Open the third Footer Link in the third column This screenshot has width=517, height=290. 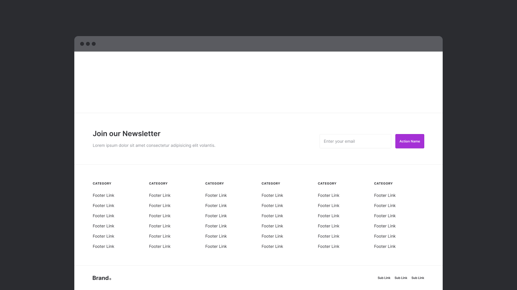click(x=216, y=216)
